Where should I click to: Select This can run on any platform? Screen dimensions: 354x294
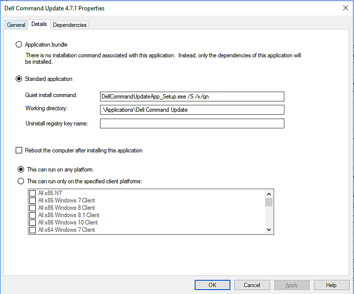coord(21,170)
